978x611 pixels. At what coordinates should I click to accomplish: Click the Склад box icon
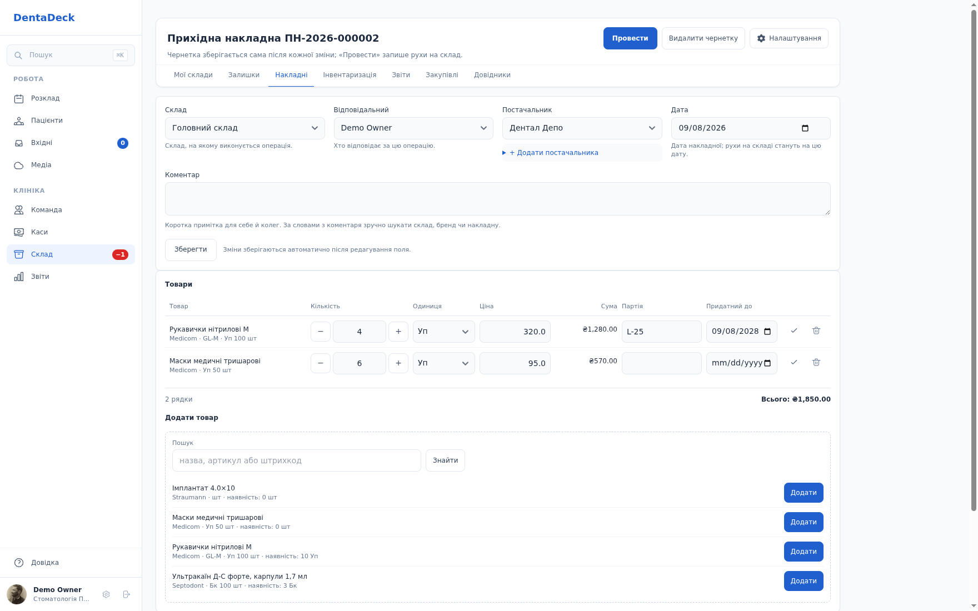coord(19,254)
